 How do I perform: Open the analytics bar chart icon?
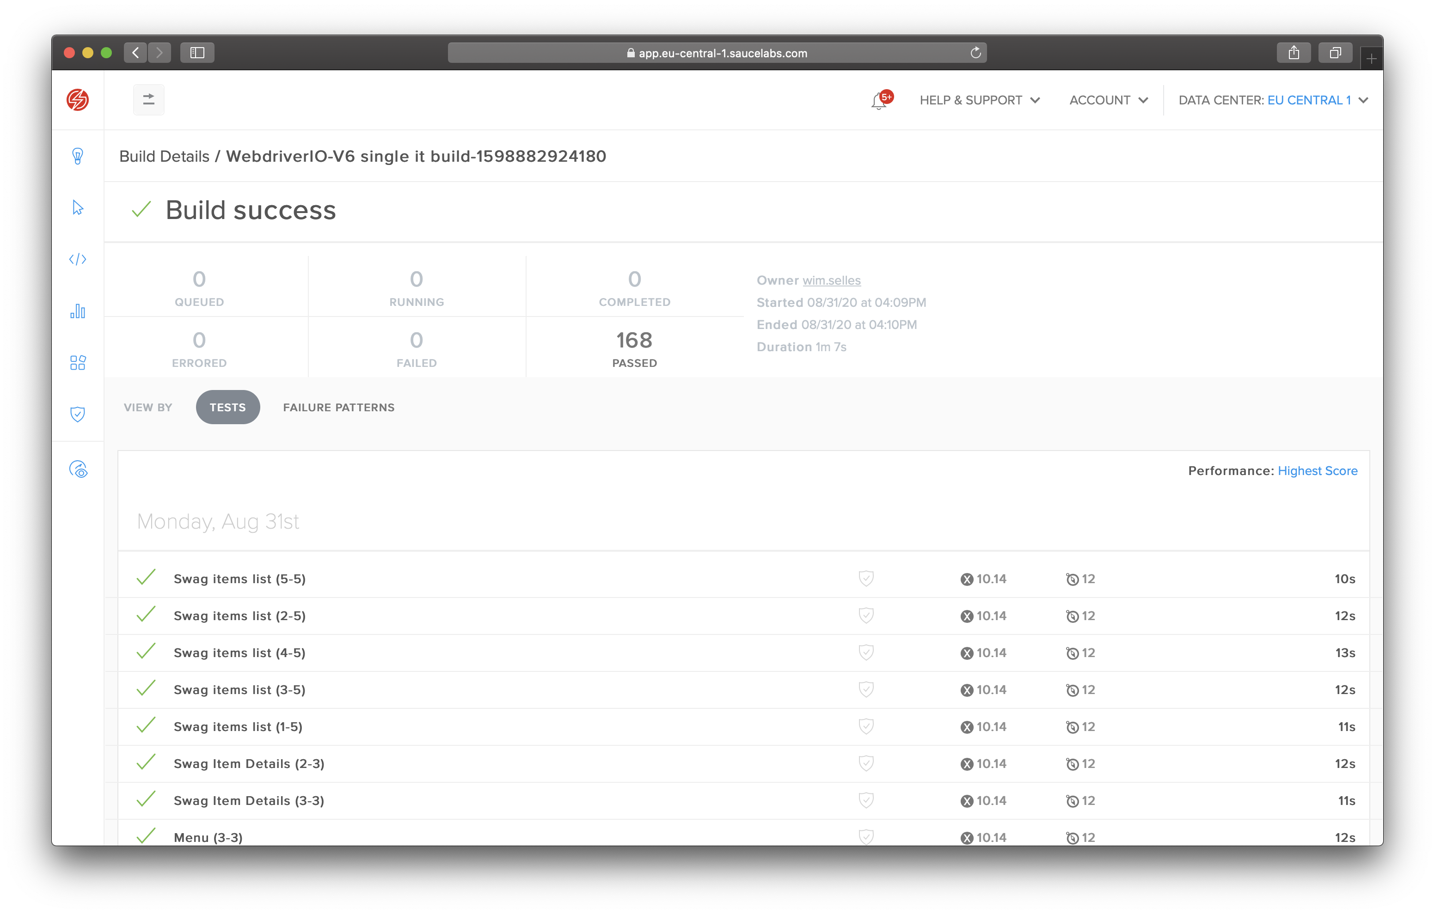click(78, 311)
